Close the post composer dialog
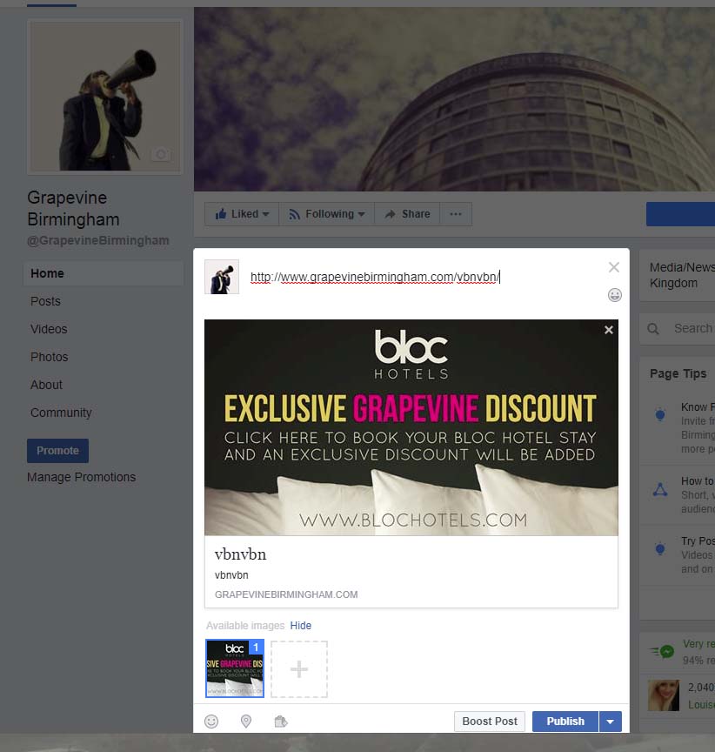This screenshot has height=752, width=715. (x=614, y=267)
